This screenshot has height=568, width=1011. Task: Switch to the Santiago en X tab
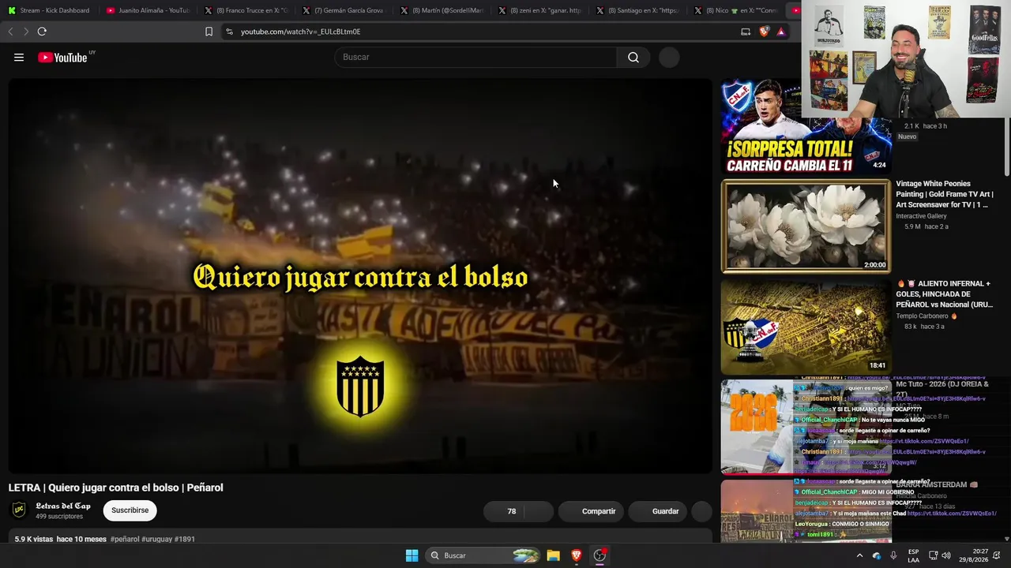click(637, 10)
